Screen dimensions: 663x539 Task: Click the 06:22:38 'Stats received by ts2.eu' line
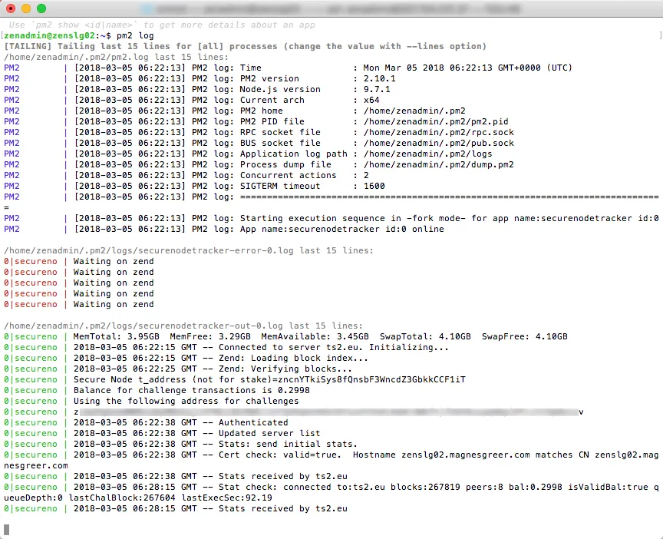pyautogui.click(x=176, y=476)
